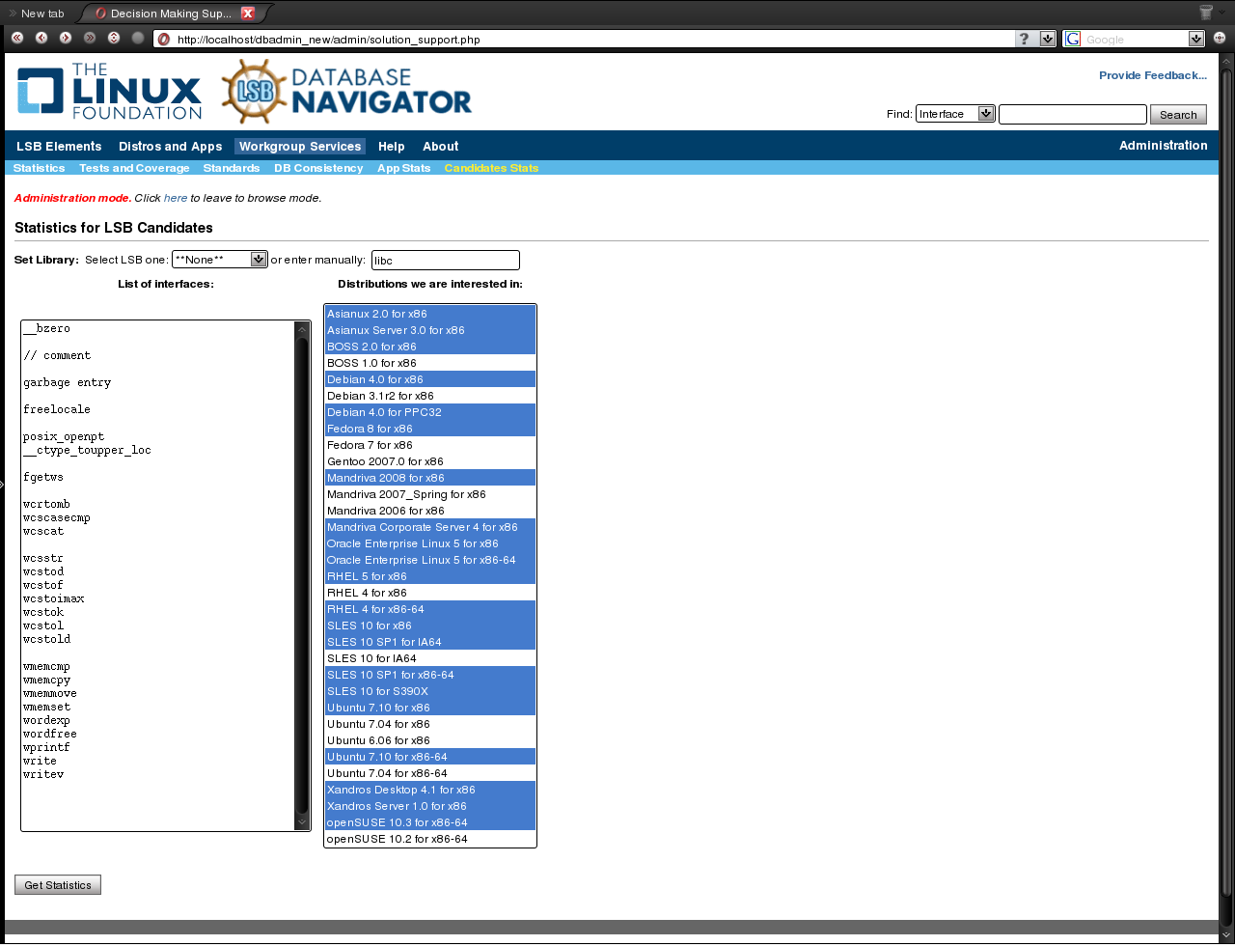The width and height of the screenshot is (1235, 945).
Task: Click the interfaces textarea scroll down arrow
Action: 302,821
